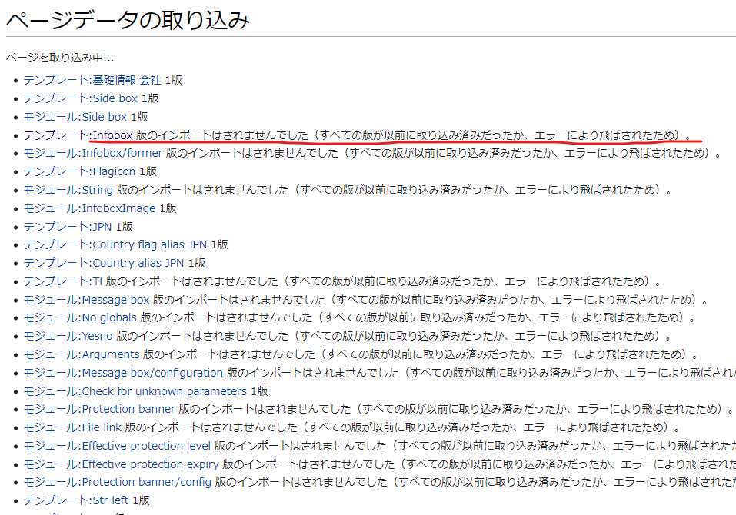736x515 pixels.
Task: Open the モジュール:Infobox/former link
Action: click(x=92, y=154)
